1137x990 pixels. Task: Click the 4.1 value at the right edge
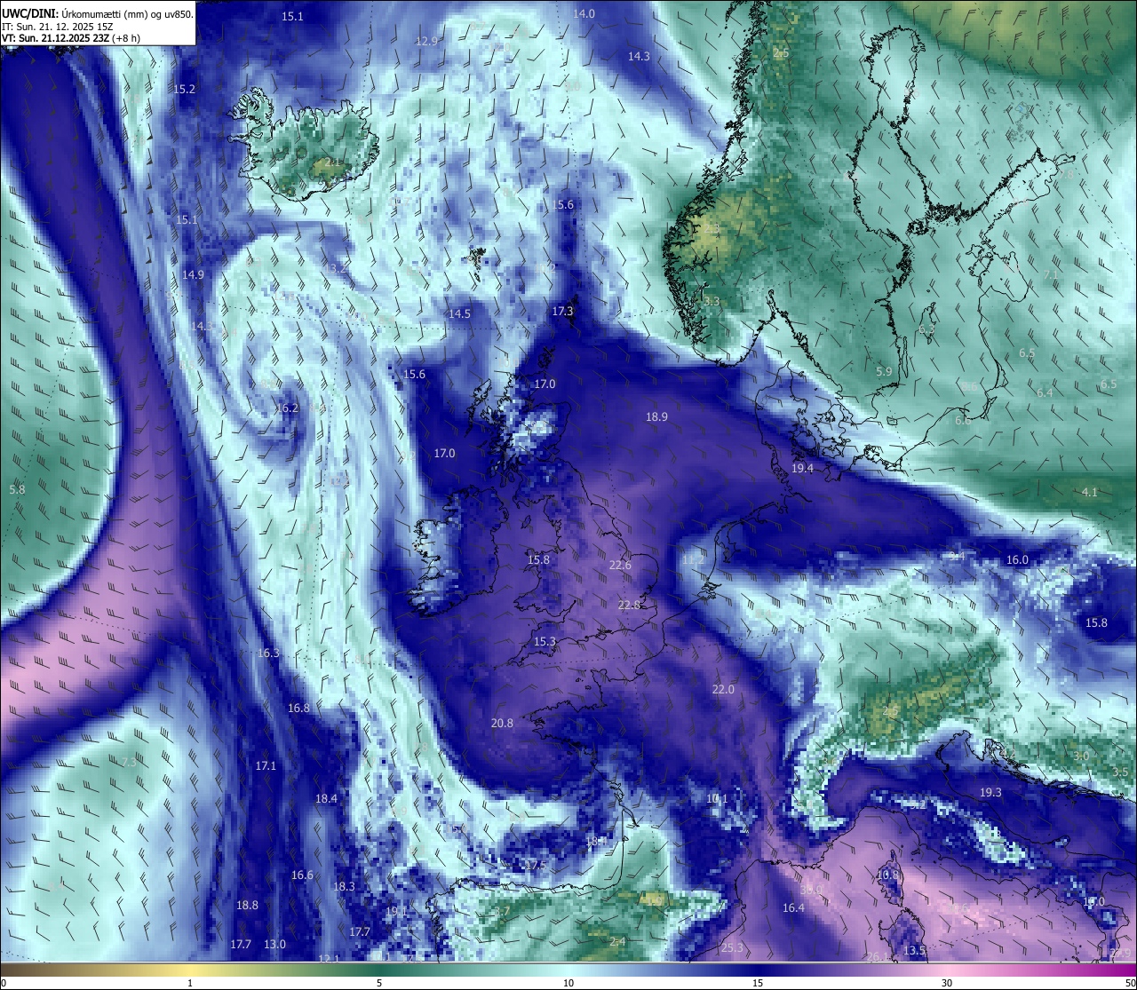coord(1090,492)
